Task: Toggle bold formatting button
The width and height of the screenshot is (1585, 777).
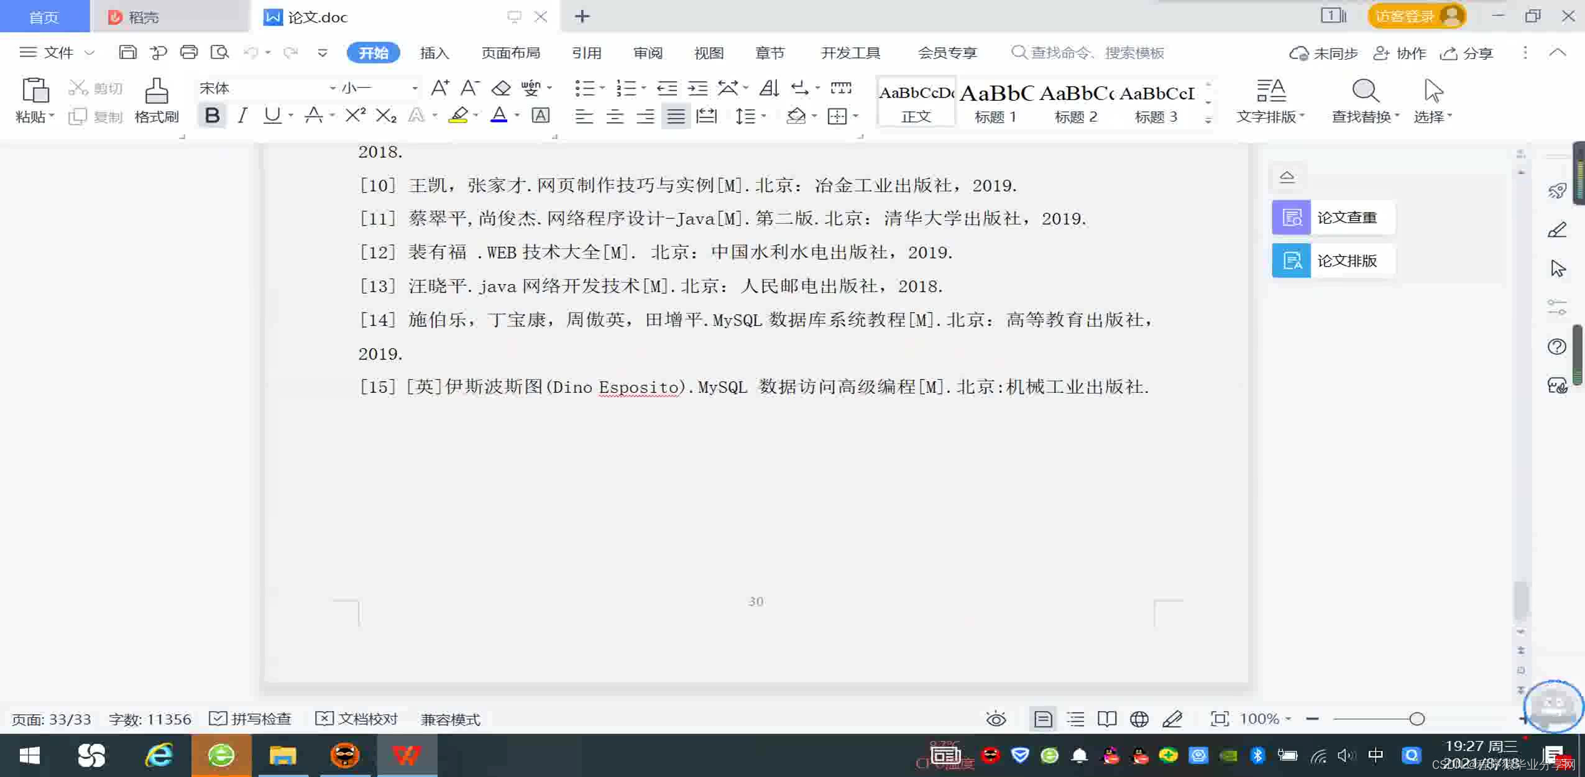Action: click(212, 116)
